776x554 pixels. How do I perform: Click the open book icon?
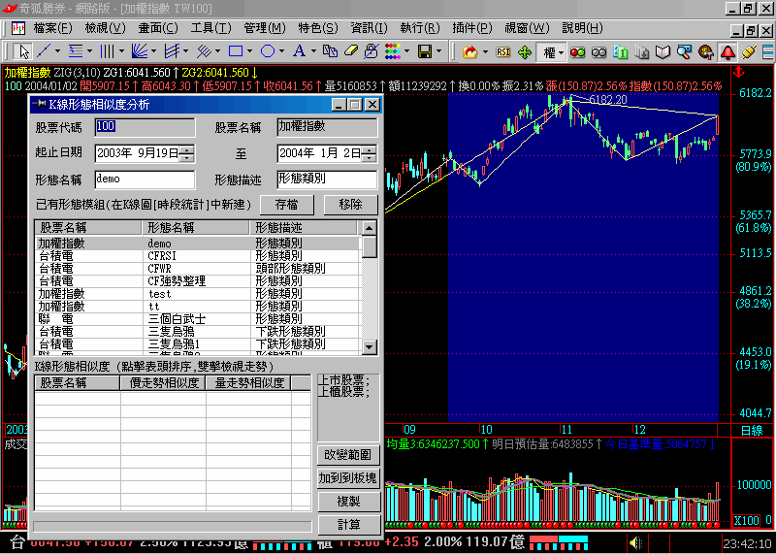[663, 52]
